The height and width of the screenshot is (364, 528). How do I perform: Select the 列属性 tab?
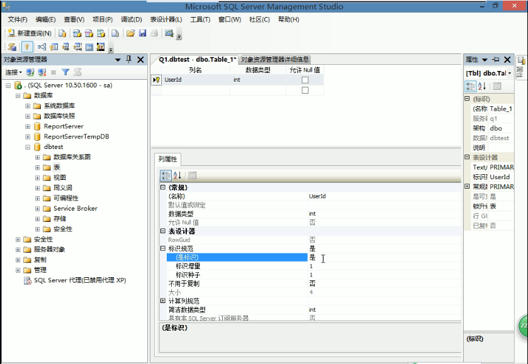pyautogui.click(x=167, y=159)
